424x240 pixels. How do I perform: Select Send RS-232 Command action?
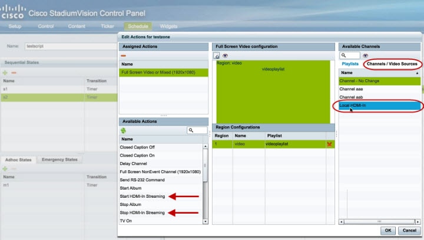161,180
